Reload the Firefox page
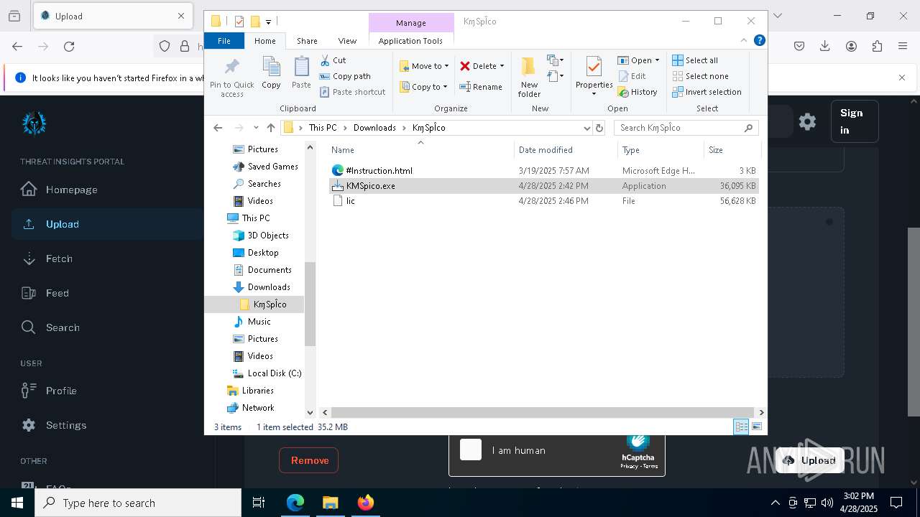Image resolution: width=920 pixels, height=517 pixels. 69,47
